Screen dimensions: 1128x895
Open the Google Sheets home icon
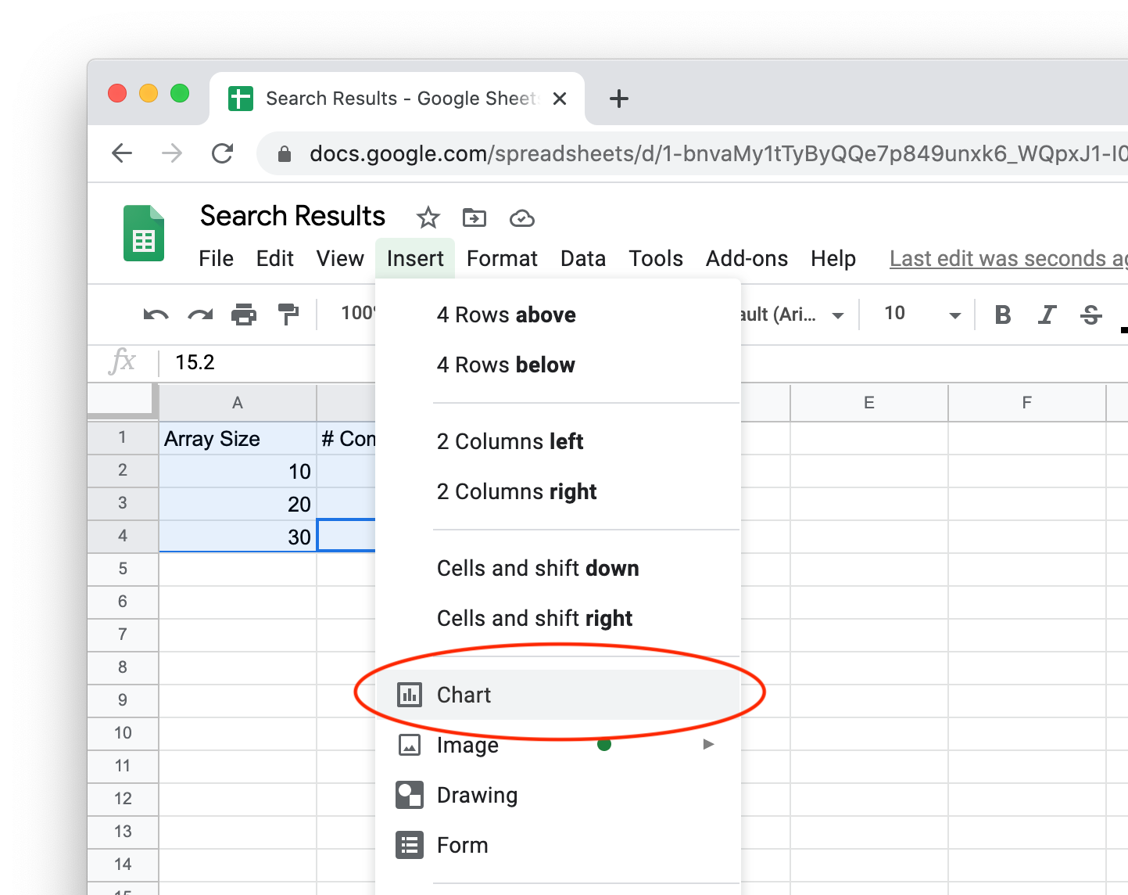144,233
